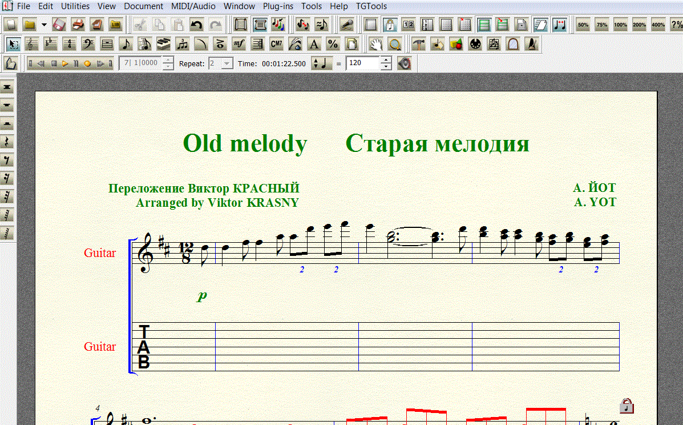Select the Ossia tool grid icon
This screenshot has height=425, width=683.
[494, 44]
